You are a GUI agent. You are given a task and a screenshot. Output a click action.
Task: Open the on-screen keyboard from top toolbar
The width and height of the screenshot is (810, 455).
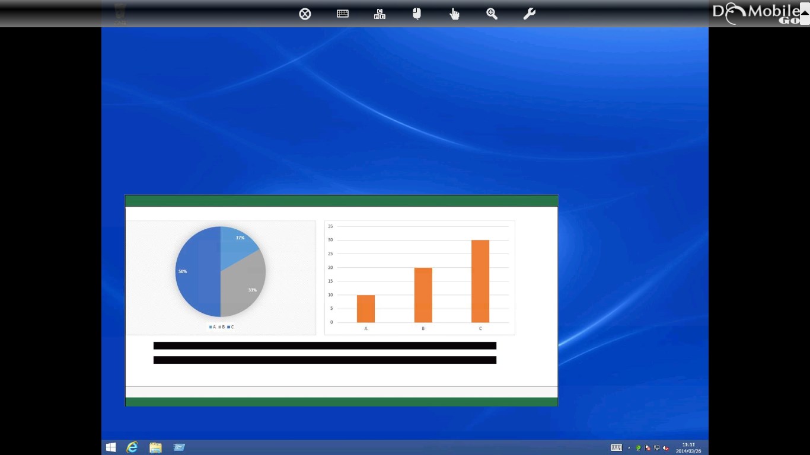(343, 14)
